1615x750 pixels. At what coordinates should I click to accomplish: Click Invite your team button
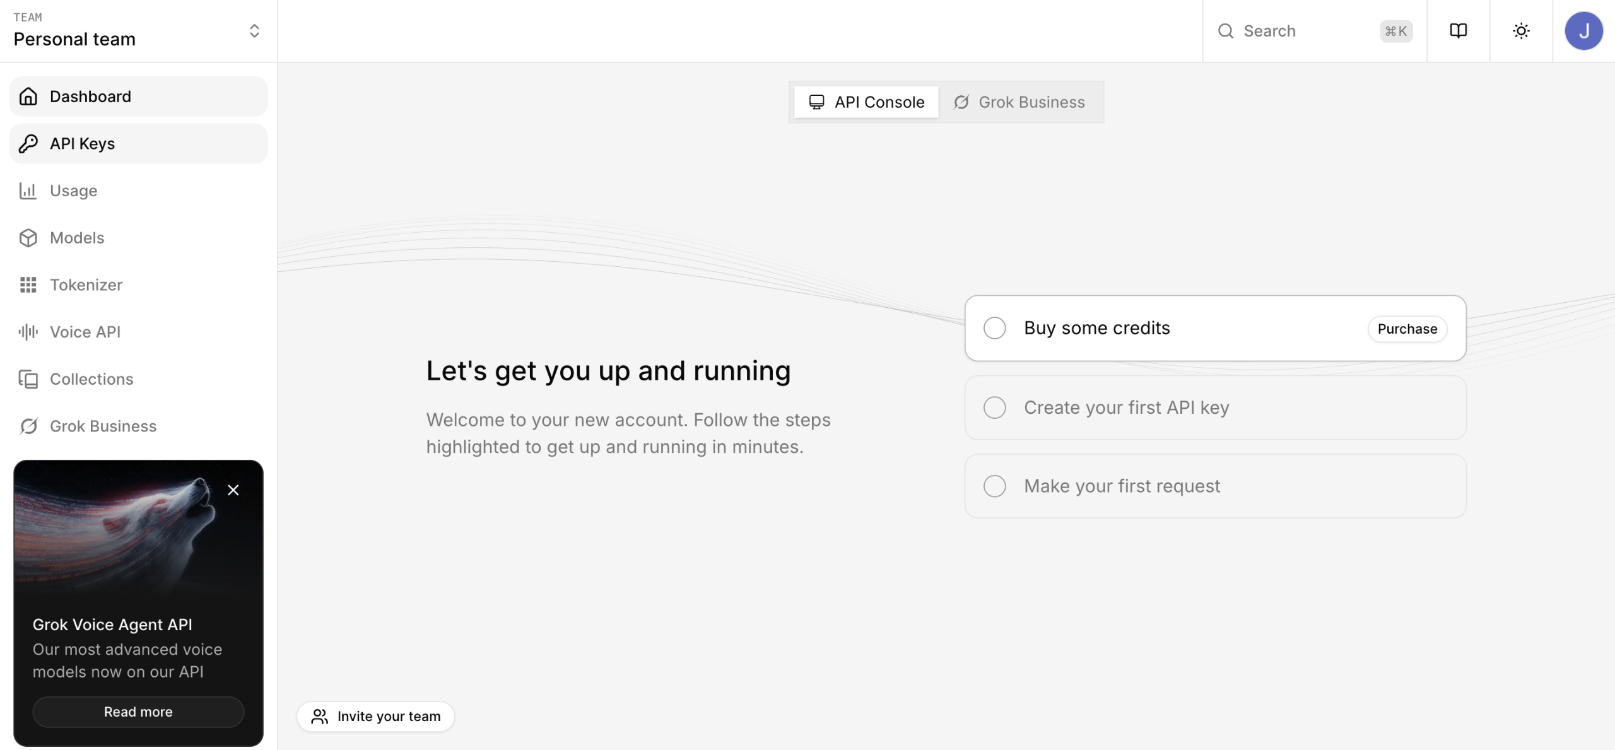tap(376, 717)
